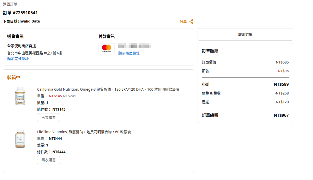Click the blurred card number text

point(135,46)
